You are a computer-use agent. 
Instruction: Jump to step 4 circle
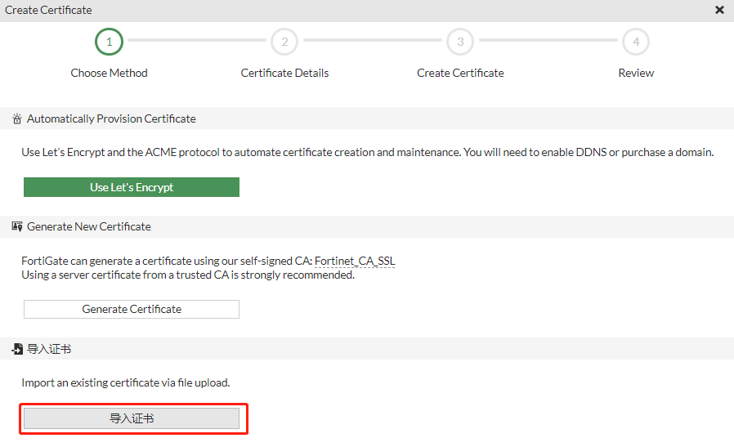tap(636, 41)
